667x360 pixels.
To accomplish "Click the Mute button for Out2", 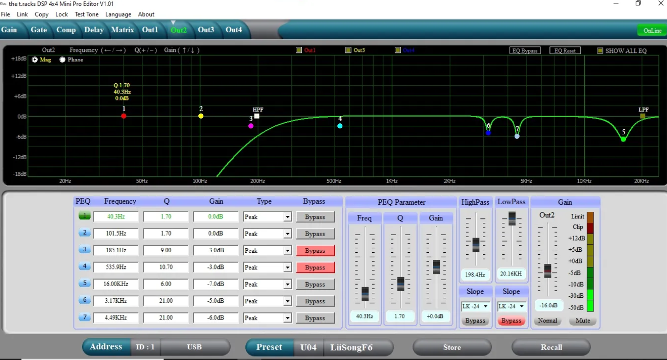I will (582, 321).
